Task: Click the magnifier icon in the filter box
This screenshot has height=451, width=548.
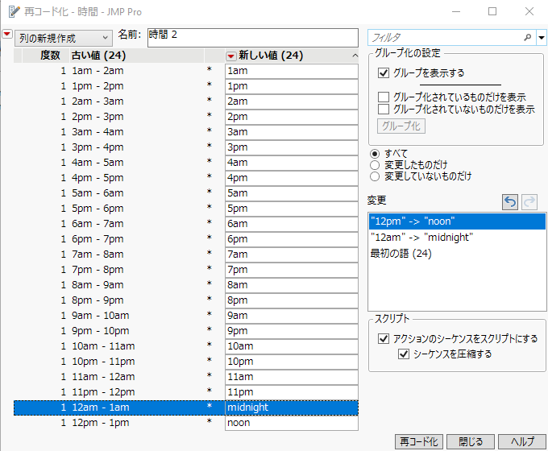Action: (x=528, y=38)
